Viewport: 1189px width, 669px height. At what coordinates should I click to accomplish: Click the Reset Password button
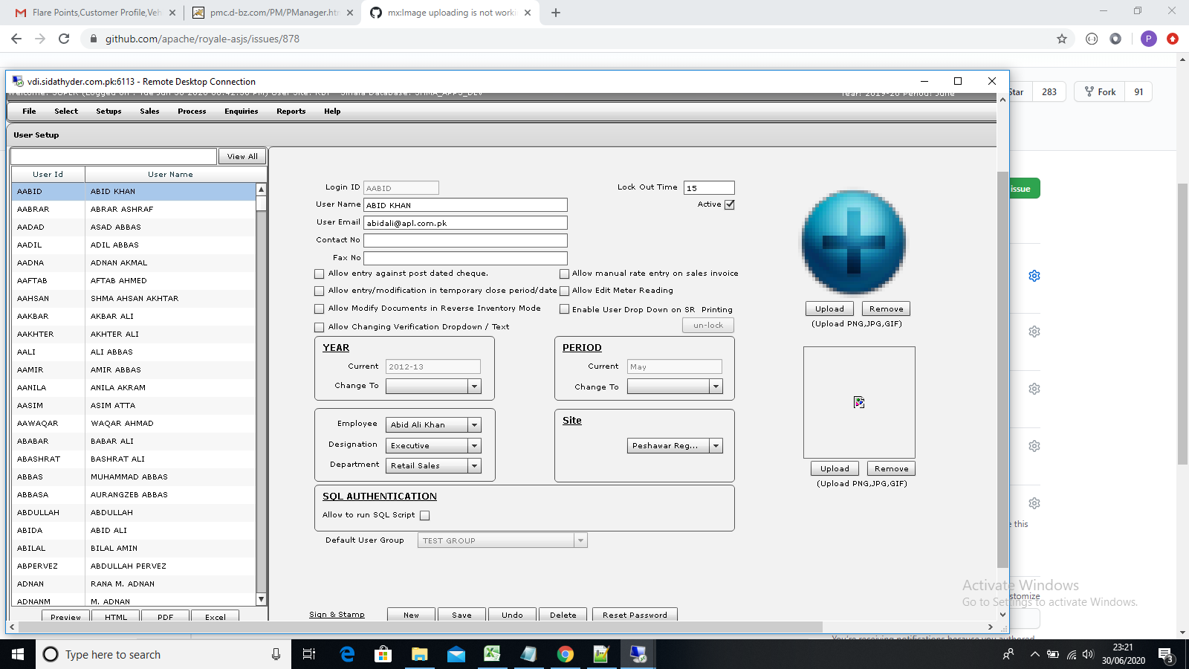(x=634, y=615)
